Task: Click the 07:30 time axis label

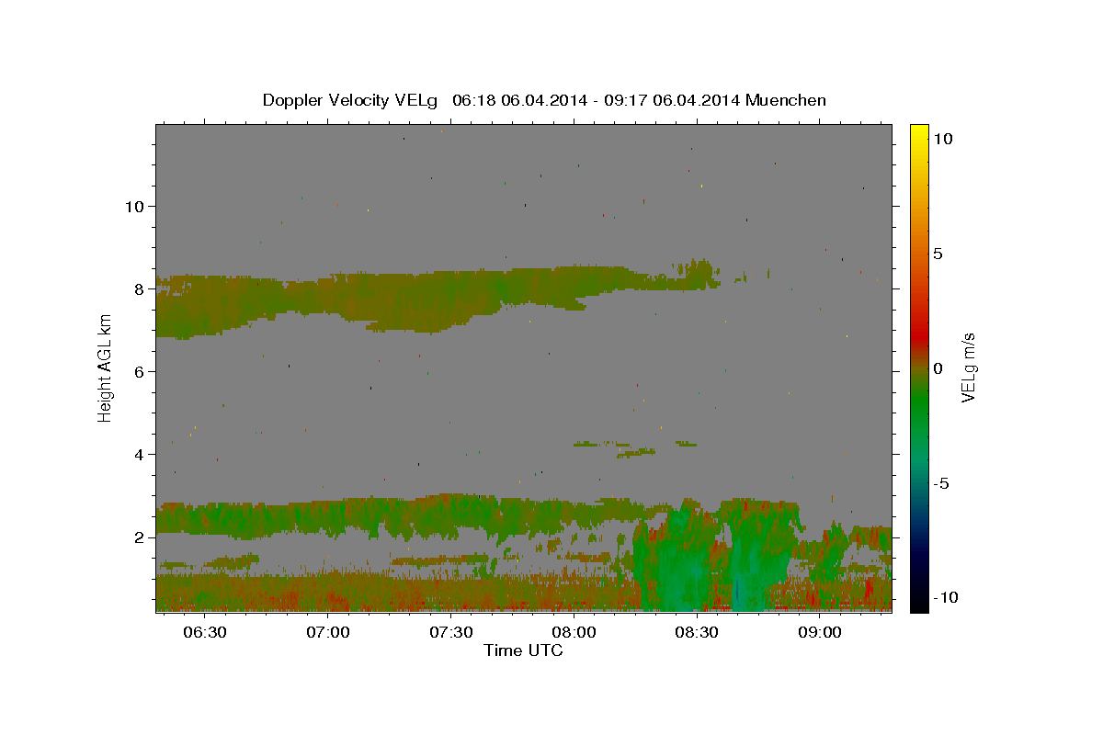Action: coord(451,632)
